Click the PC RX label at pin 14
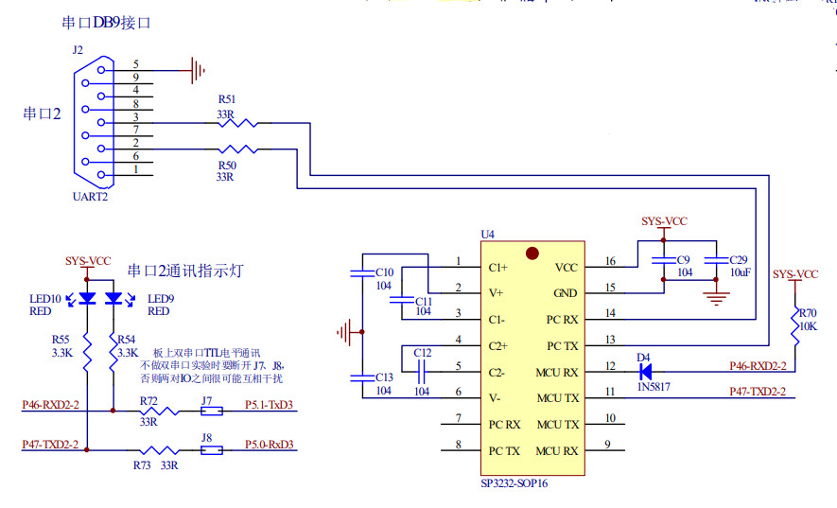The width and height of the screenshot is (837, 508). (562, 320)
